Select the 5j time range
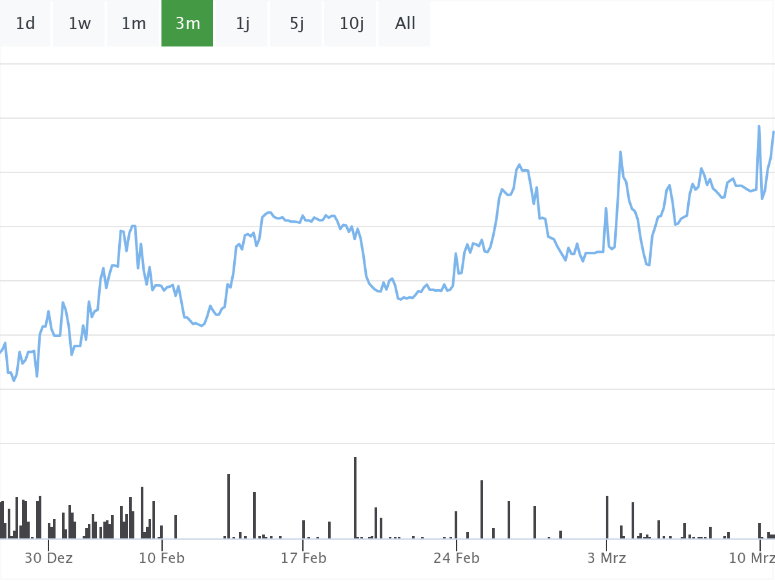Screen dimensions: 775x581 (x=296, y=24)
